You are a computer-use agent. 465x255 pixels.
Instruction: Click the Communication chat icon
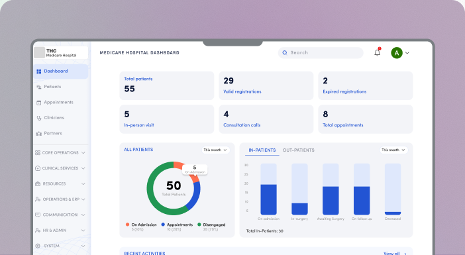(38, 215)
